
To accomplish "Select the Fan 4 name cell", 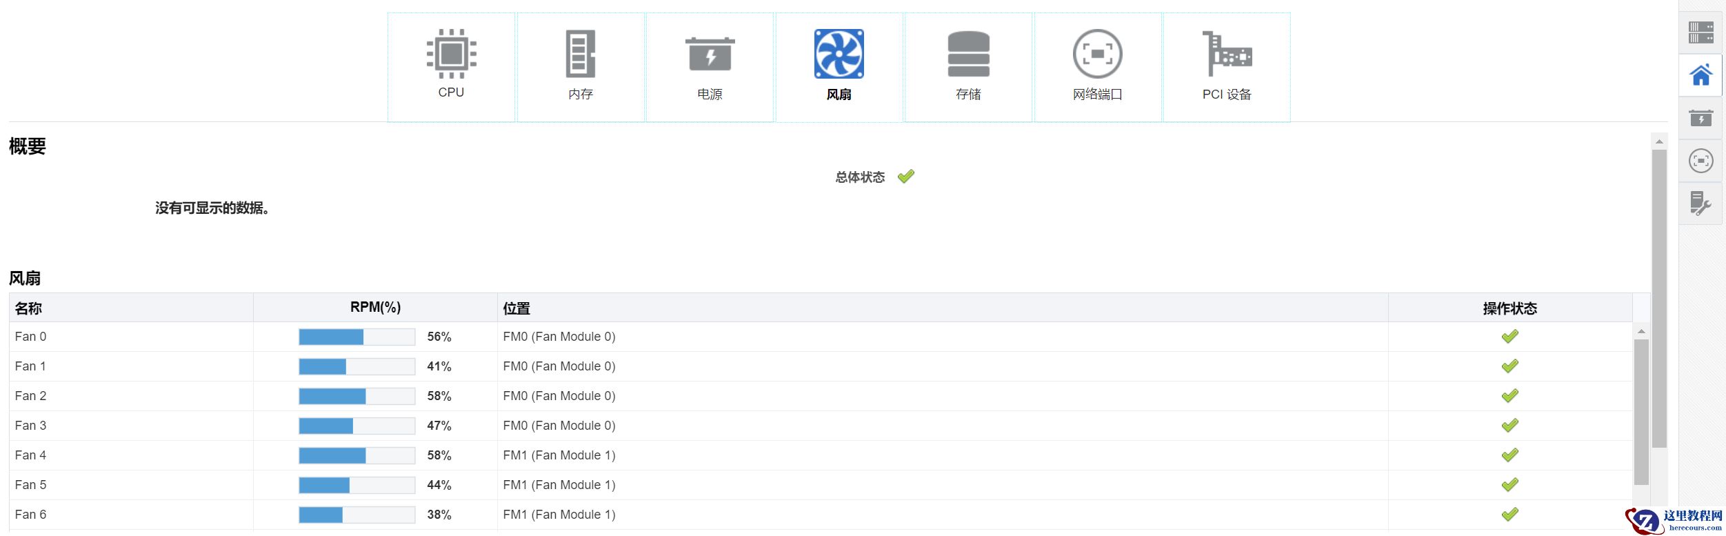I will 131,455.
